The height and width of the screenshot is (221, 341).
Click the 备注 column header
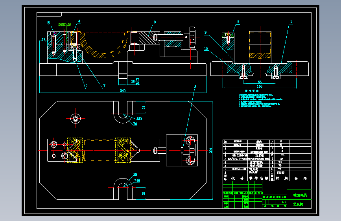click(300, 179)
